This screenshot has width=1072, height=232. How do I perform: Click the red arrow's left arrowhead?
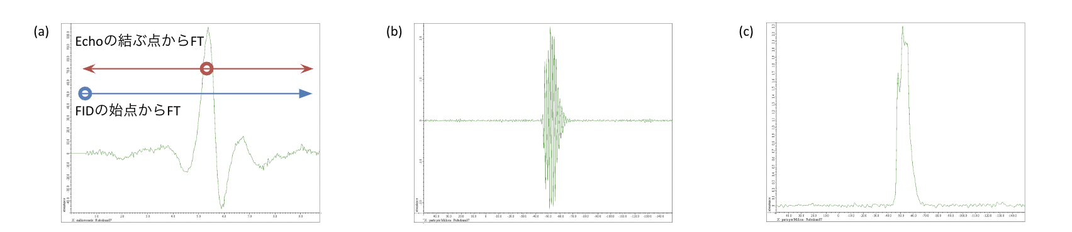click(x=88, y=69)
